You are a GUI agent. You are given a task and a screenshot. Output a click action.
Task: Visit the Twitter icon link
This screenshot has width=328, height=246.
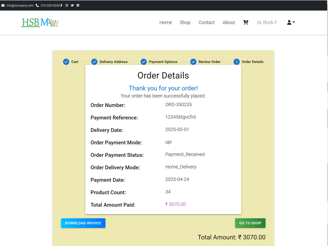click(x=72, y=5)
